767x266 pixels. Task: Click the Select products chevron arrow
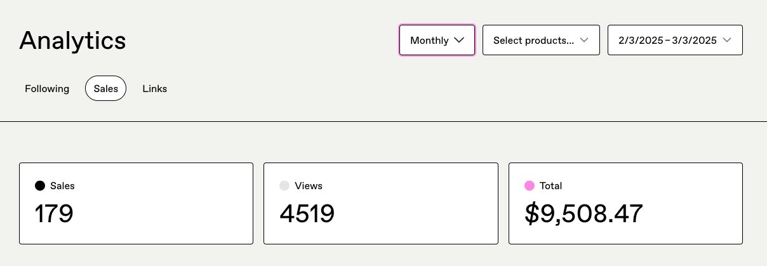point(584,40)
